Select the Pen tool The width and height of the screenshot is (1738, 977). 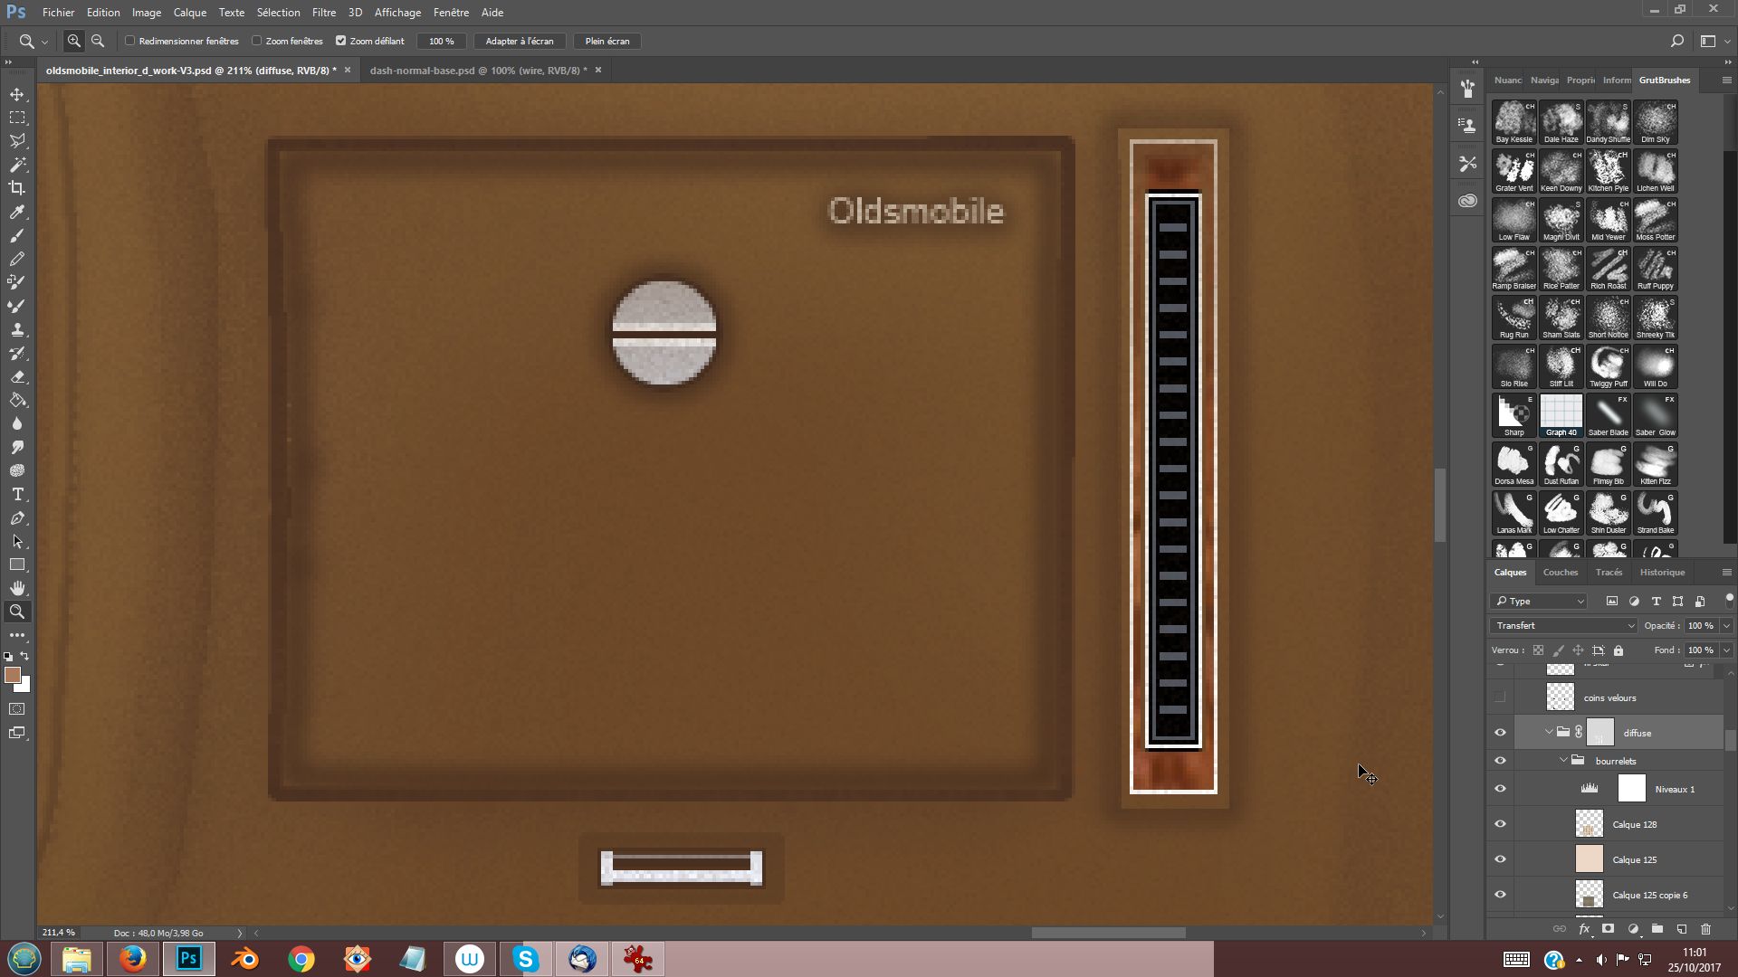click(17, 517)
